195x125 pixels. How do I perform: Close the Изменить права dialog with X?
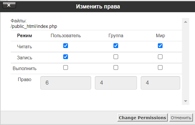9,5
